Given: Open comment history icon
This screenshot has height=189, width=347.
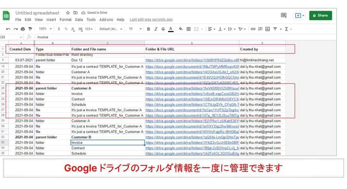Looking at the screenshot, I should pyautogui.click(x=283, y=15).
